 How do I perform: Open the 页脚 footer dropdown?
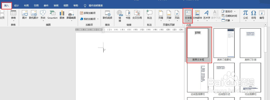click(169, 15)
